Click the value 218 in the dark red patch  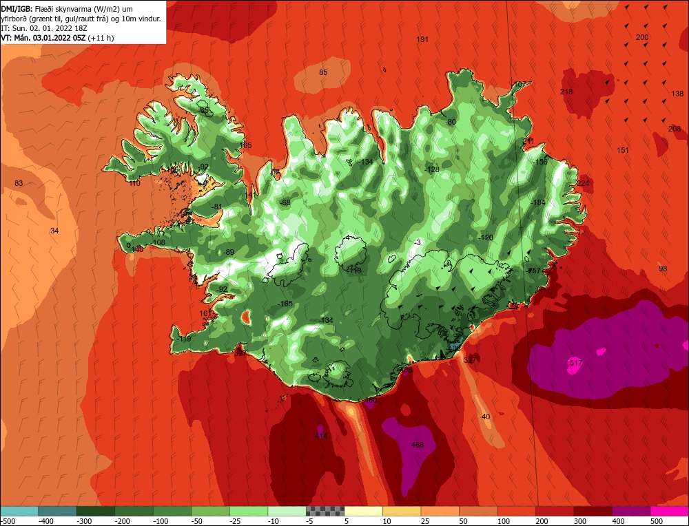coord(566,92)
